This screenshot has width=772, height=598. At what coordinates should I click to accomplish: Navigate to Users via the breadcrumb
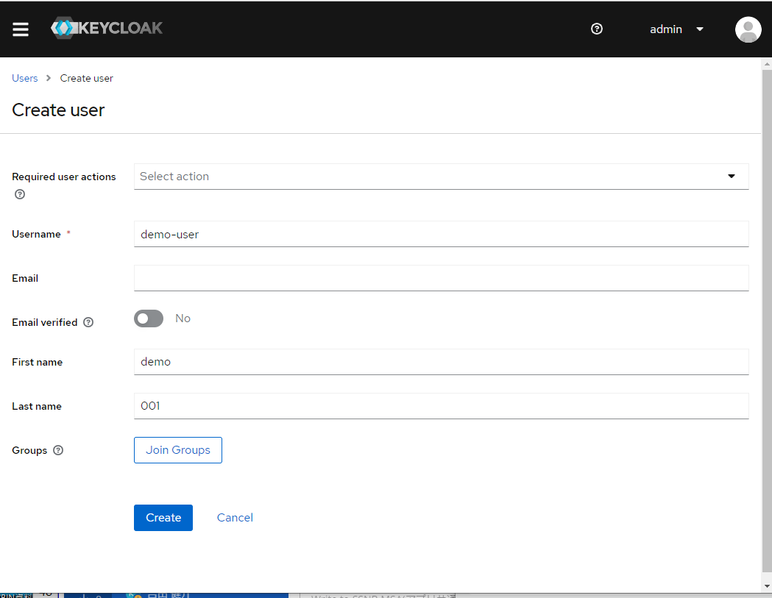(x=24, y=78)
